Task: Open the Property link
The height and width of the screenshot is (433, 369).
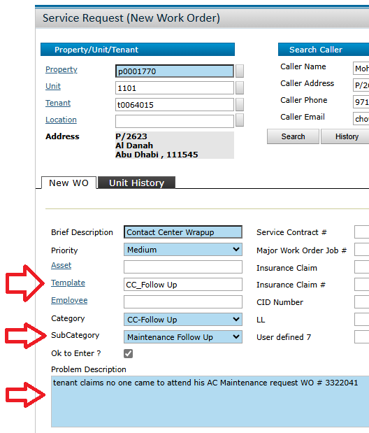Action: [61, 69]
